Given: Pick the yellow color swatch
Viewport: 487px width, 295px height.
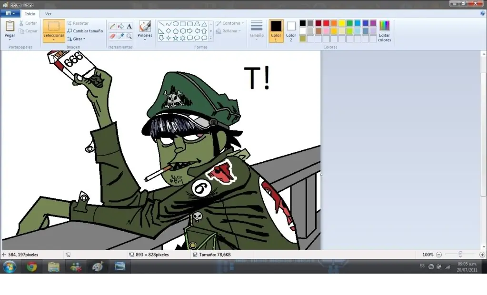Looking at the screenshot, I should pyautogui.click(x=342, y=23).
